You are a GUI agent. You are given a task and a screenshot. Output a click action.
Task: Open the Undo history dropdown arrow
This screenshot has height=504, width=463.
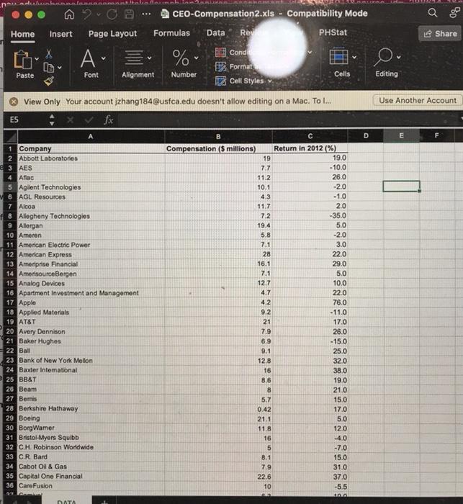pyautogui.click(x=99, y=14)
